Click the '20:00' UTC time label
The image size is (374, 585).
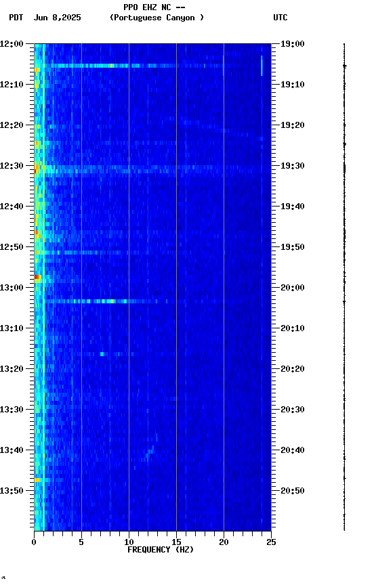point(293,288)
